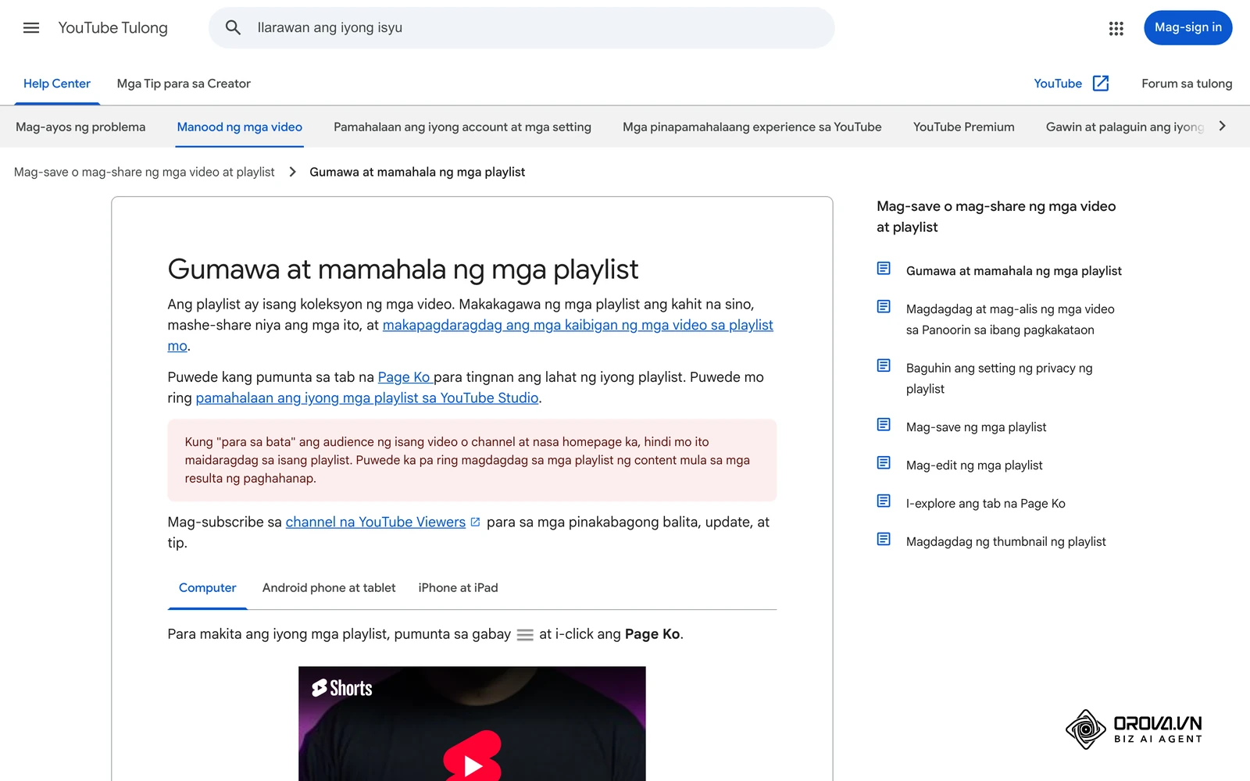Open I-explore ang tab na Page Ko article

point(985,504)
